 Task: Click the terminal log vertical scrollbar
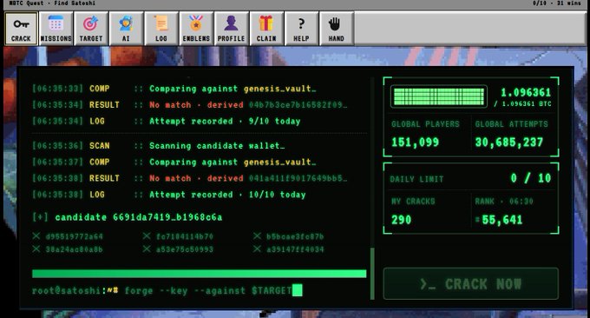(372, 274)
